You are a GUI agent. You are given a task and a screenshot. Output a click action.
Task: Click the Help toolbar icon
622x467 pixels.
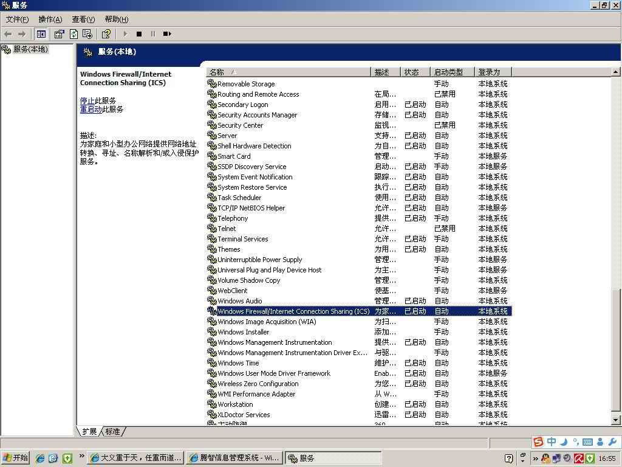(106, 34)
